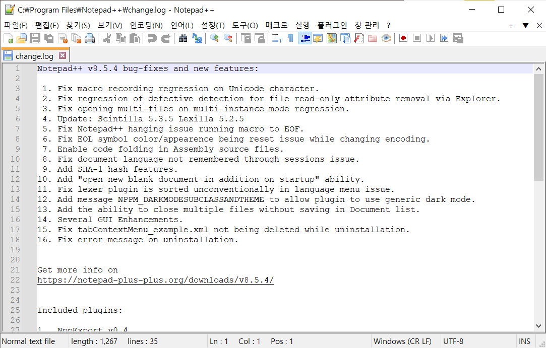Click the Ln : 1 status field
The image size is (546, 348).
pyautogui.click(x=219, y=341)
